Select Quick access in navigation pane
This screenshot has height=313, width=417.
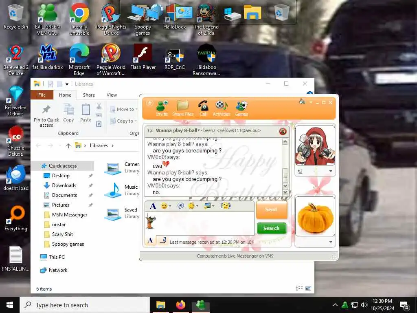(x=63, y=166)
